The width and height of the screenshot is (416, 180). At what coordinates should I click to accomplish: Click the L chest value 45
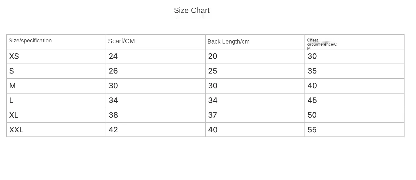[312, 101]
